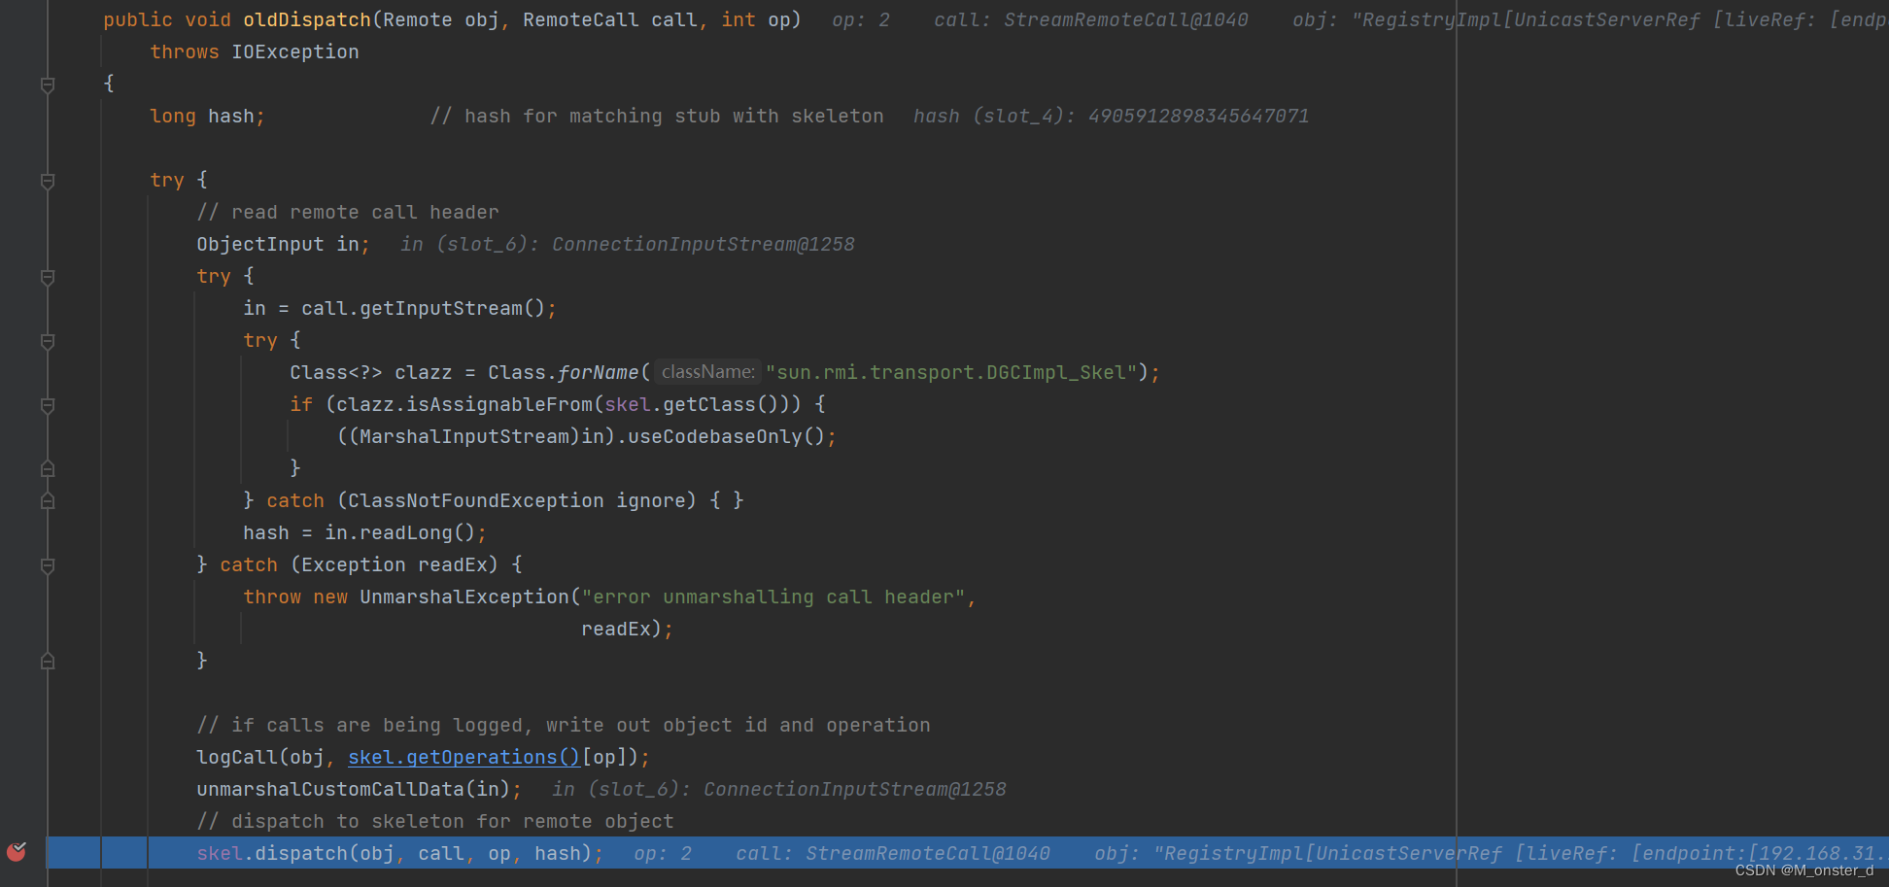This screenshot has height=887, width=1889.
Task: Click the 'op: 2' inline hint on signature line
Action: coord(861,19)
